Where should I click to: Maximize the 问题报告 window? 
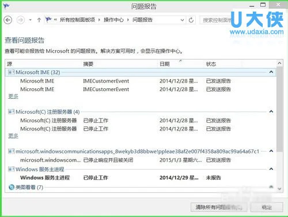point(263,5)
